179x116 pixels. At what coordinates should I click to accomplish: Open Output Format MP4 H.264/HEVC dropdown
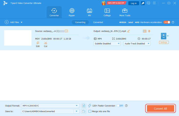[x=50, y=106]
